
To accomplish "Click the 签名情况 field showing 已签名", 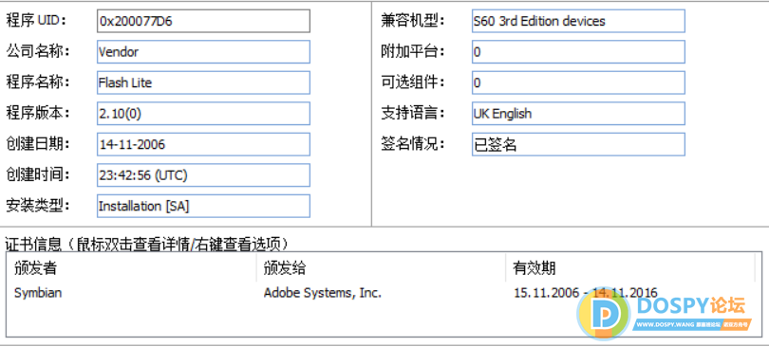I will coord(578,144).
